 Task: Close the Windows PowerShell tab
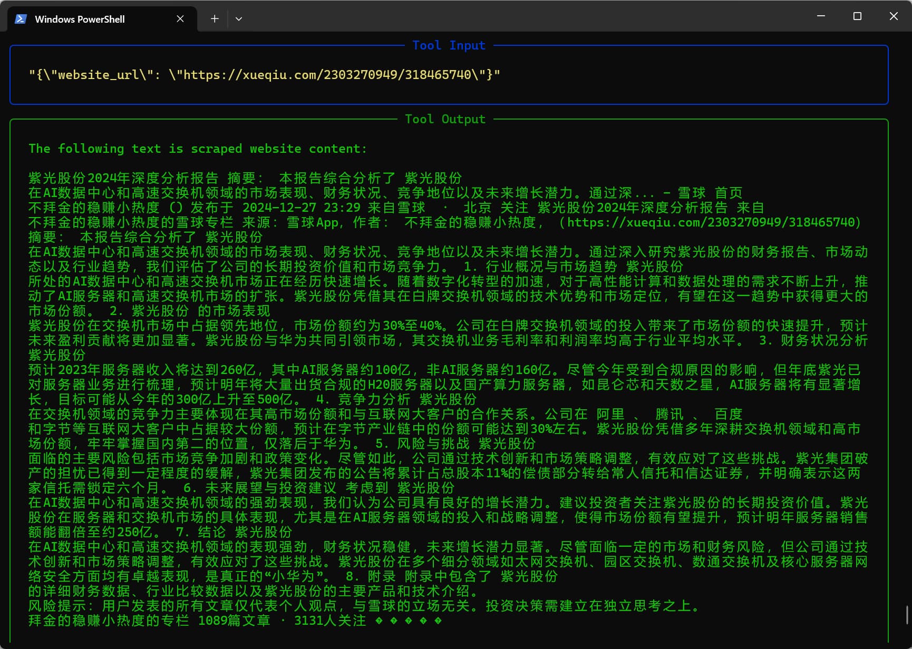point(180,19)
